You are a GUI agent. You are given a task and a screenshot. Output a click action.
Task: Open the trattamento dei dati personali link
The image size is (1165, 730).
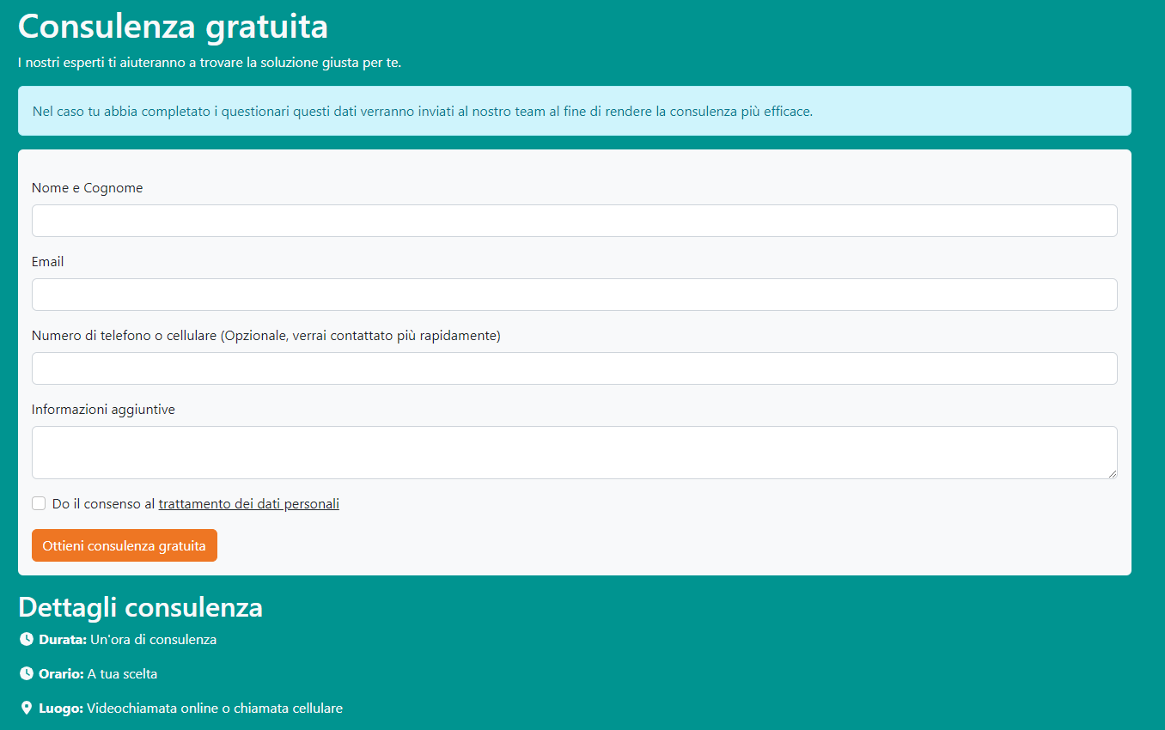tap(249, 504)
